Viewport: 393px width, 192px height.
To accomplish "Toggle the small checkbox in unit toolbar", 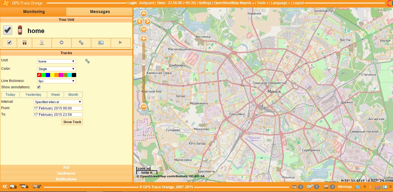I will pyautogui.click(x=9, y=43).
